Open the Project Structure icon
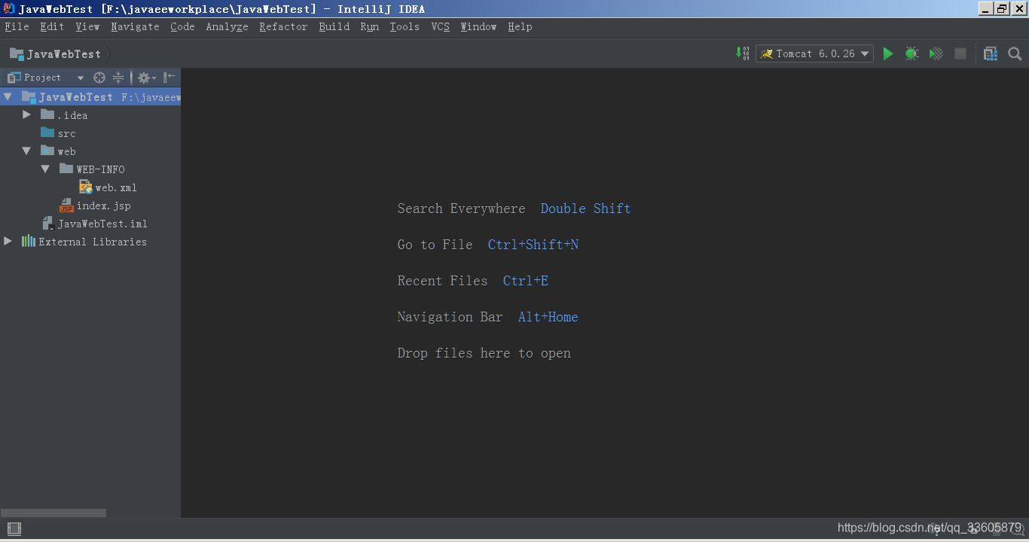1029x542 pixels. pos(991,53)
